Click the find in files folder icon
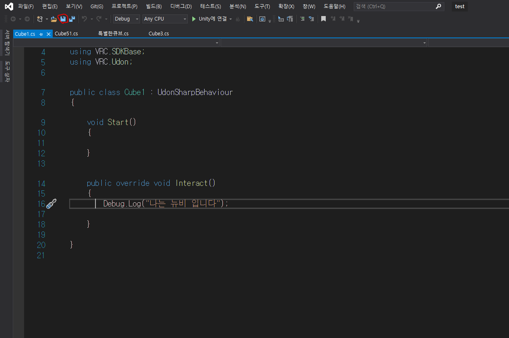The width and height of the screenshot is (509, 338). point(250,19)
